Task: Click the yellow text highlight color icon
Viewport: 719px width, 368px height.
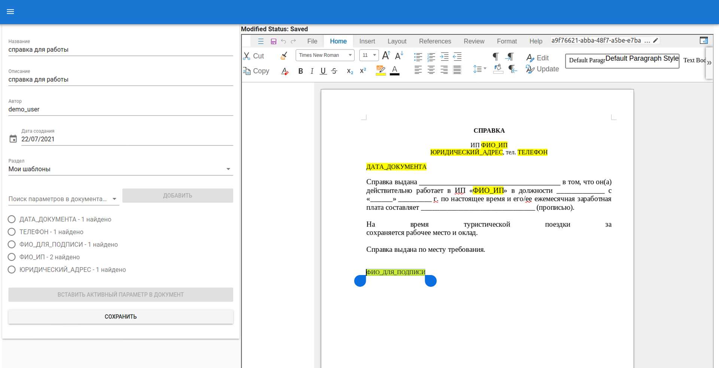Action: (x=380, y=70)
